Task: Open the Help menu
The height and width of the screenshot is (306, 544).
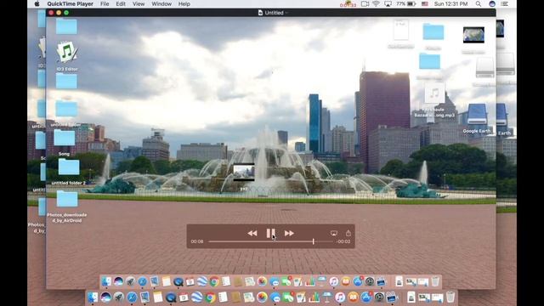Action: (x=184, y=3)
